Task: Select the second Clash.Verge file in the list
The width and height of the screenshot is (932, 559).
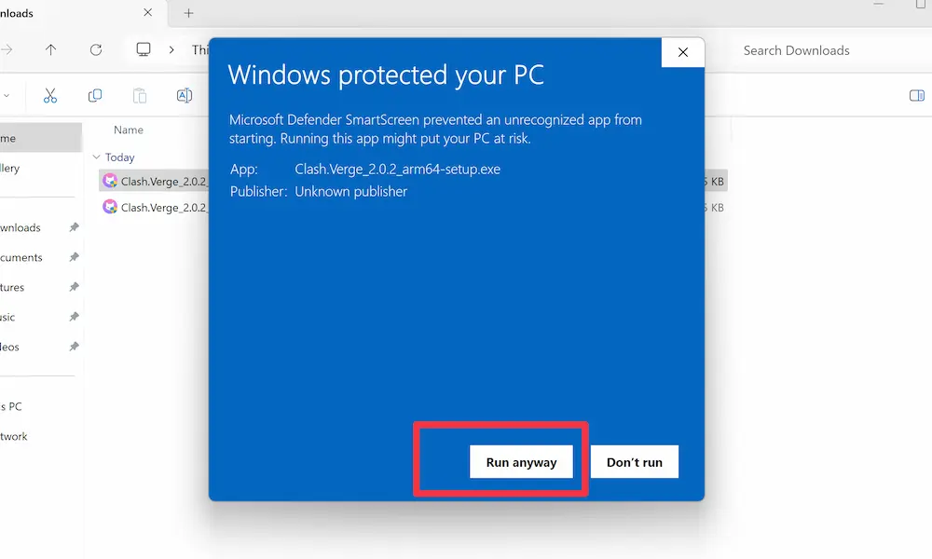Action: (154, 208)
